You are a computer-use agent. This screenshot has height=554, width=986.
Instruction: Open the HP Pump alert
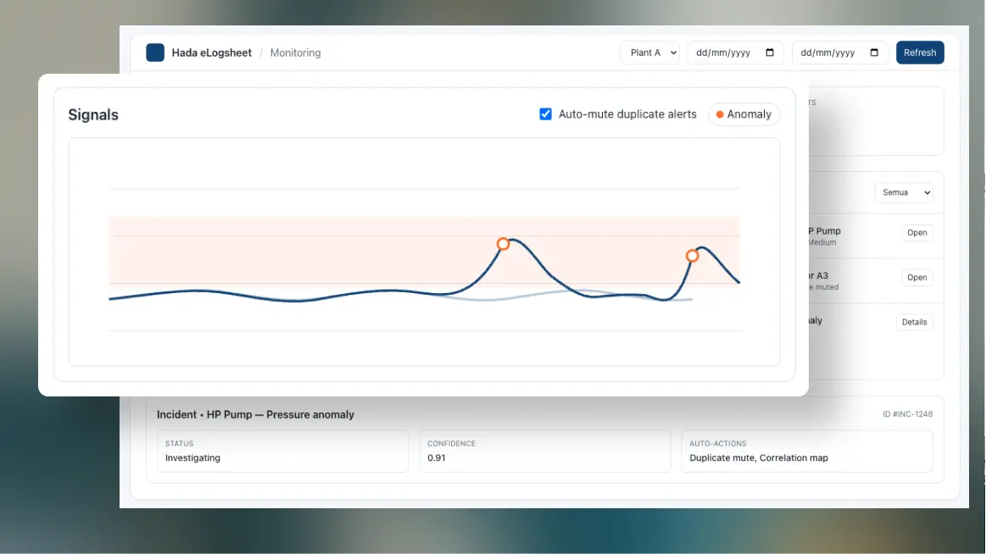coord(917,233)
